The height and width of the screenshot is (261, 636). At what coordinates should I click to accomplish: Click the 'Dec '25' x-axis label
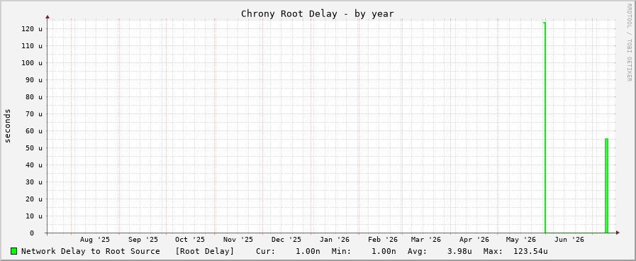click(286, 240)
